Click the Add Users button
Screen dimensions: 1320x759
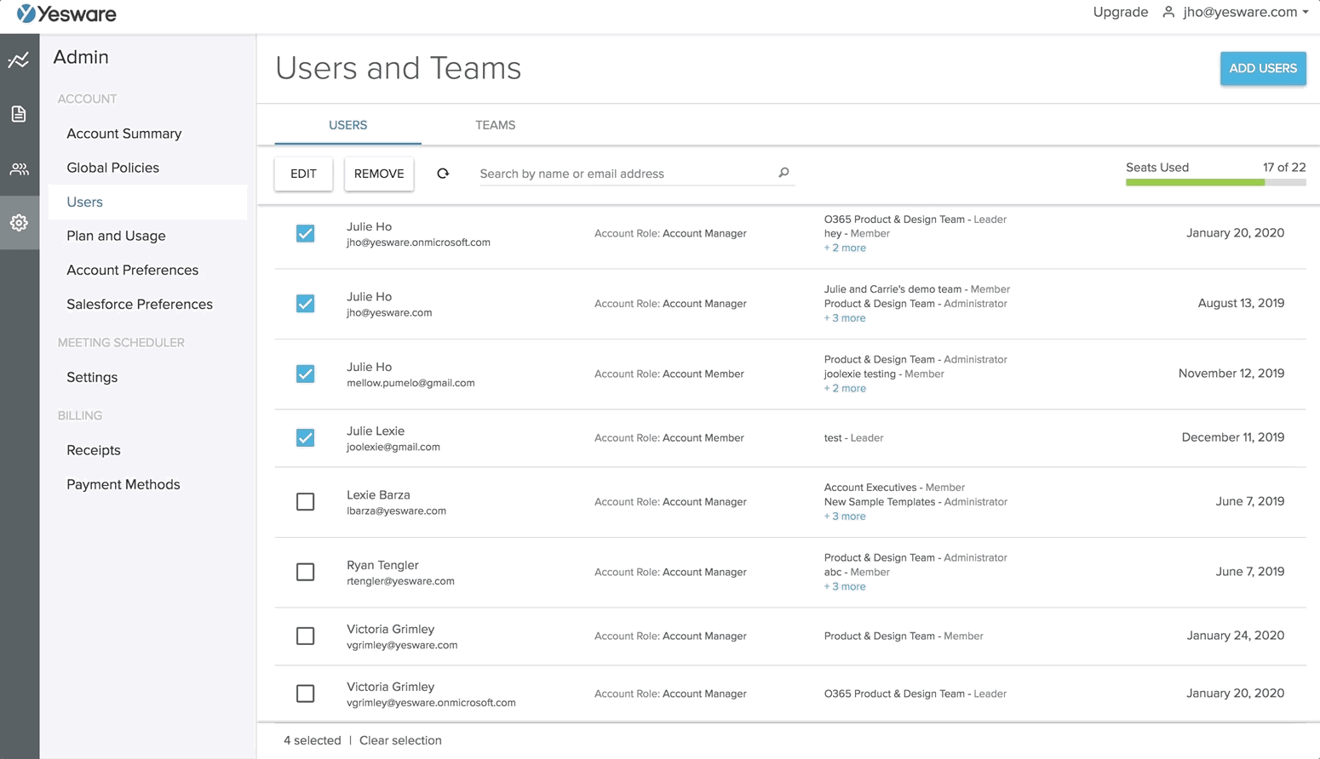click(x=1262, y=68)
